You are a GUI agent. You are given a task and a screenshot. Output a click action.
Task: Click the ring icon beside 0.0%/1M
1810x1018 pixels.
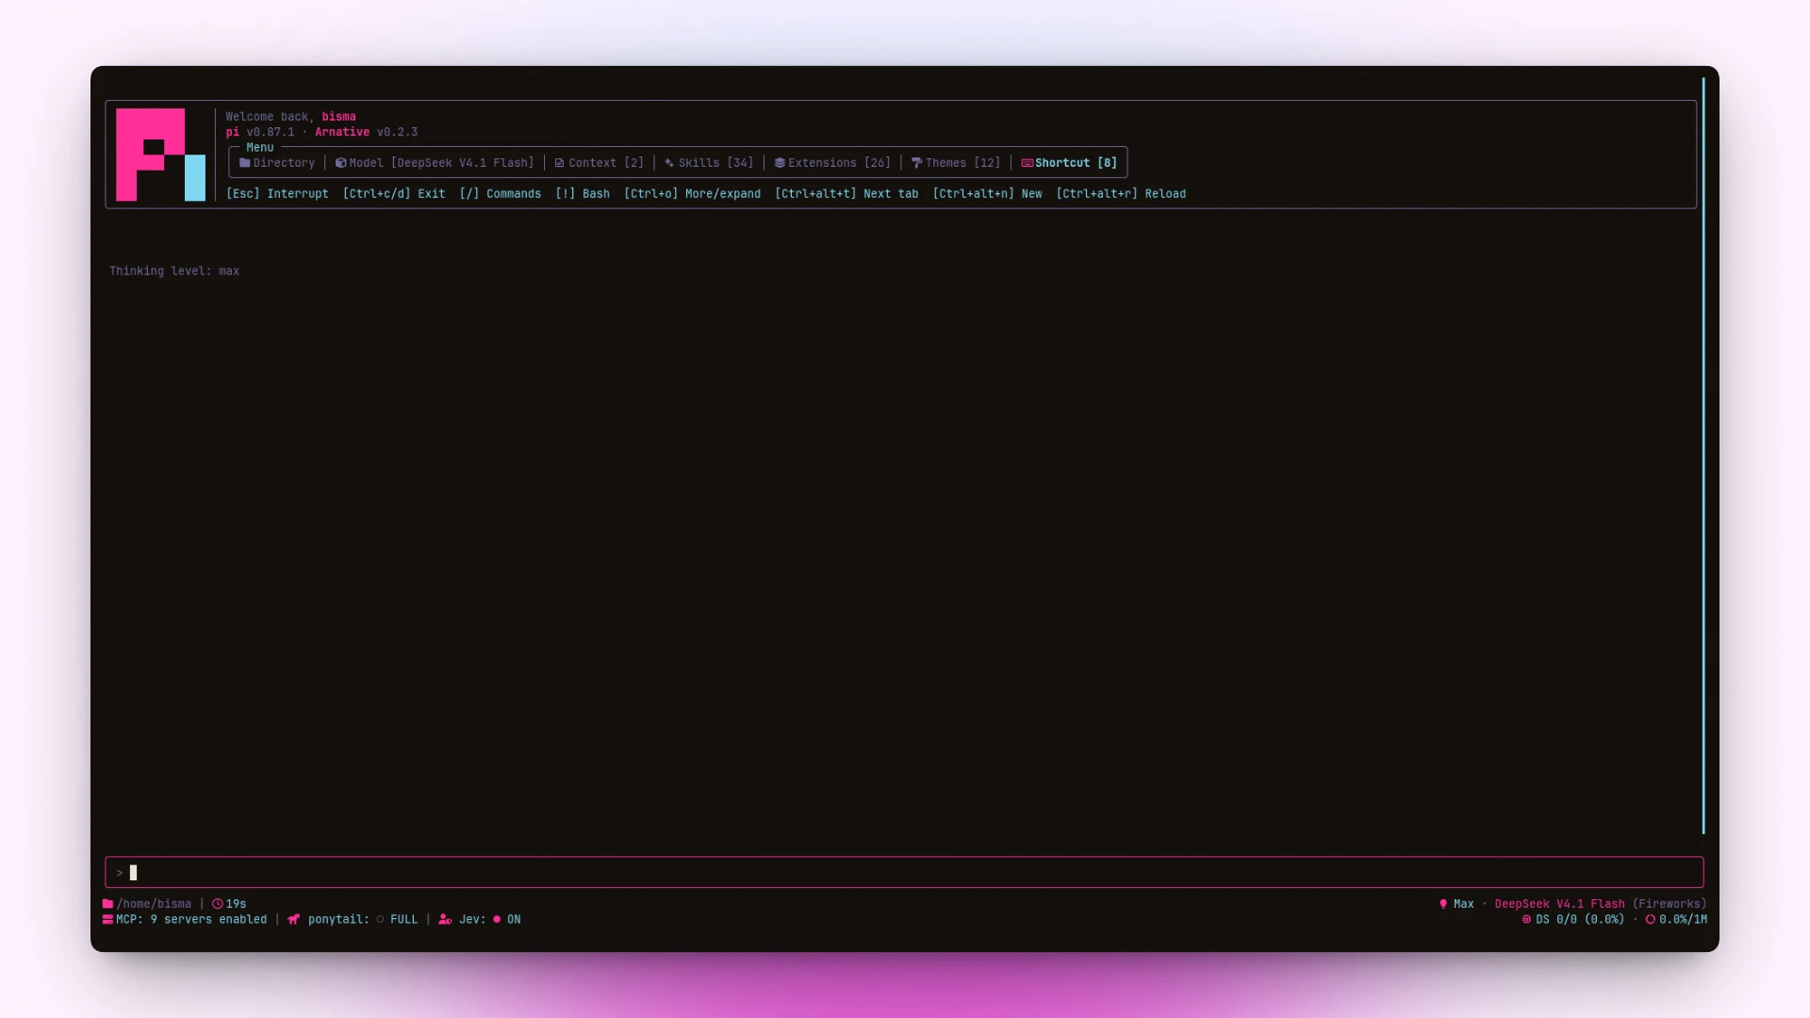[x=1651, y=919]
